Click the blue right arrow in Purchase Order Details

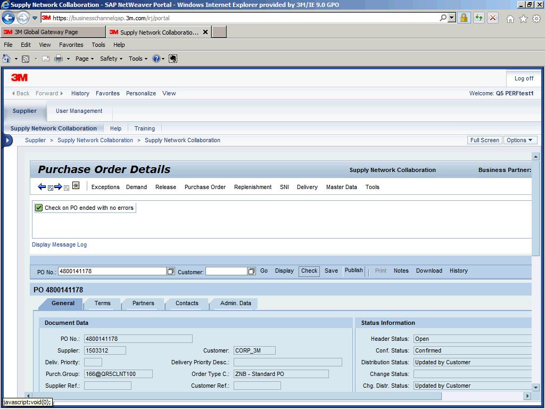pyautogui.click(x=58, y=187)
